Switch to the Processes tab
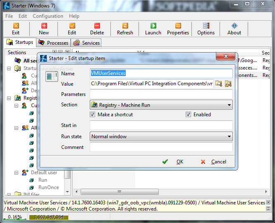275x223 pixels. (x=53, y=43)
